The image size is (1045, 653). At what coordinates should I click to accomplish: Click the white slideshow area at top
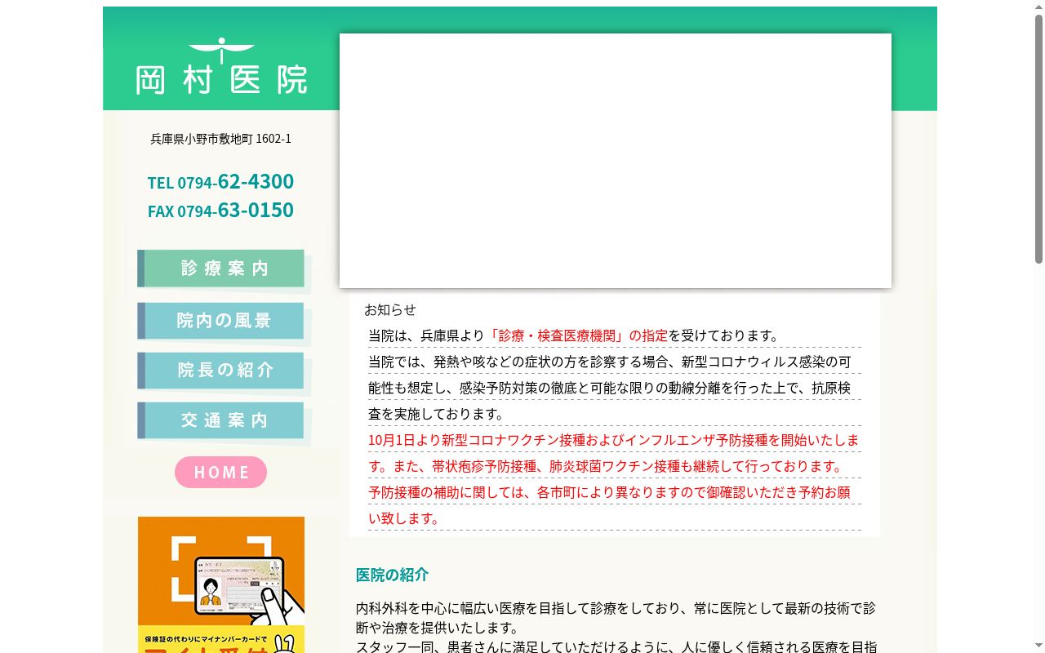[x=616, y=161]
